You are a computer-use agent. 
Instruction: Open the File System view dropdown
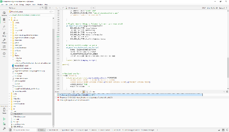coord(25,8)
